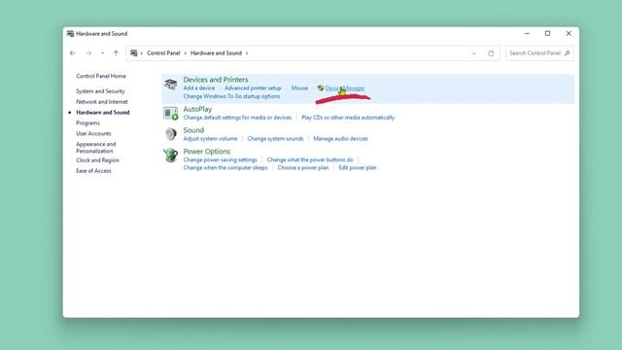Screen dimensions: 622x350
Task: Click the Hardware and Sound breadcrumb
Action: (216, 53)
